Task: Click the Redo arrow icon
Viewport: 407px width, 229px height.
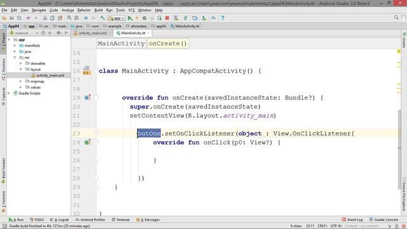Action: click(x=36, y=18)
